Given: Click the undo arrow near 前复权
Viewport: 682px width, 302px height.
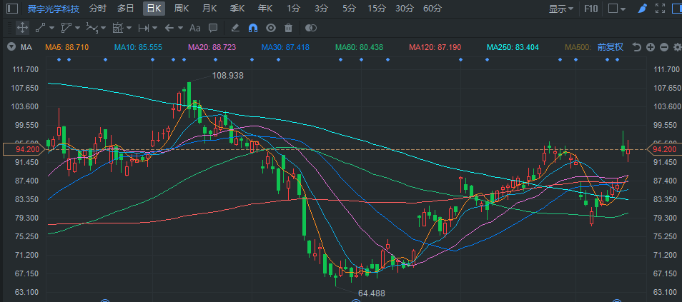Looking at the screenshot, I should 637,47.
